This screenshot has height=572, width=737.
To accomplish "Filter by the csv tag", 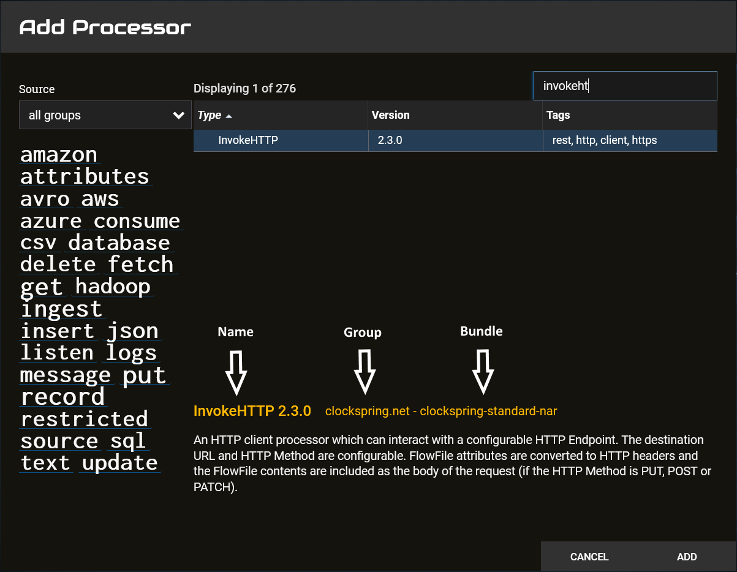I will tap(38, 243).
